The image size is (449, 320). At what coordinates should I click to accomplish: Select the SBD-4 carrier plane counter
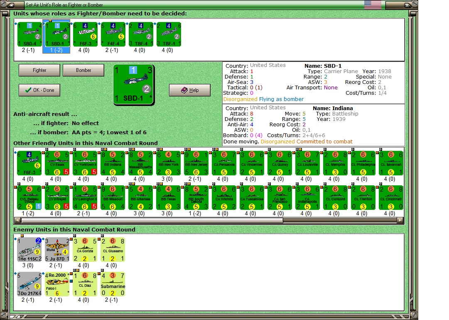tap(29, 34)
